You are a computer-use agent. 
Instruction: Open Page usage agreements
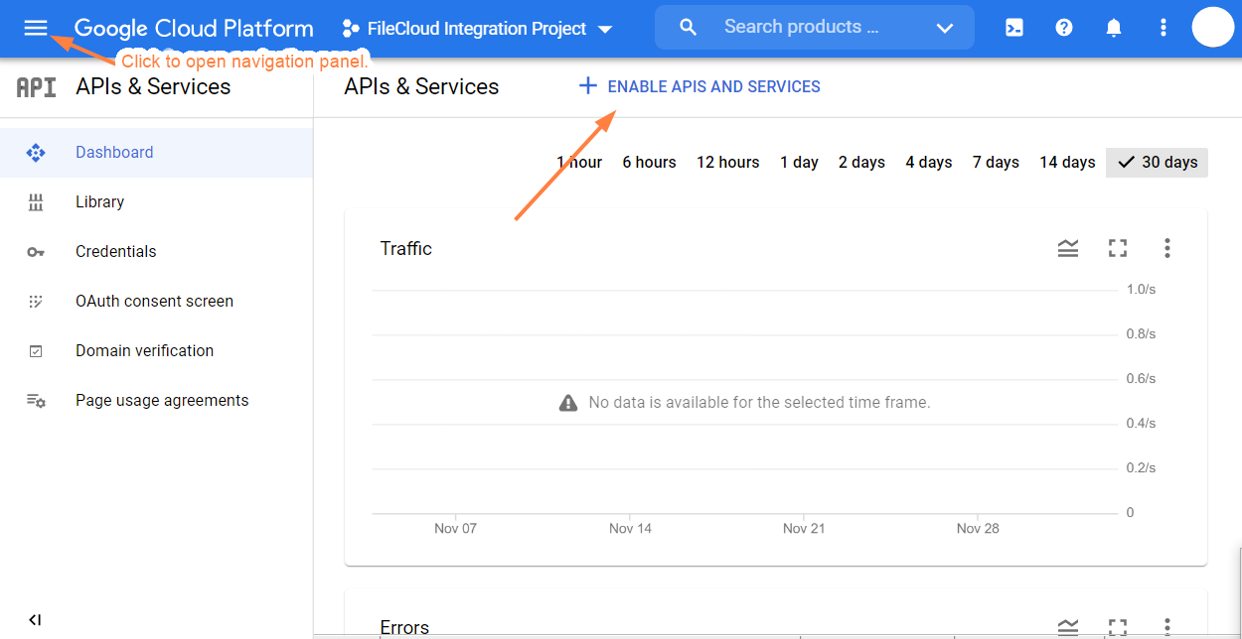click(162, 400)
